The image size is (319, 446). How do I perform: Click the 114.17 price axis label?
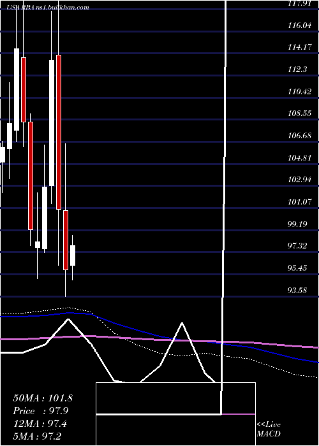(x=300, y=47)
